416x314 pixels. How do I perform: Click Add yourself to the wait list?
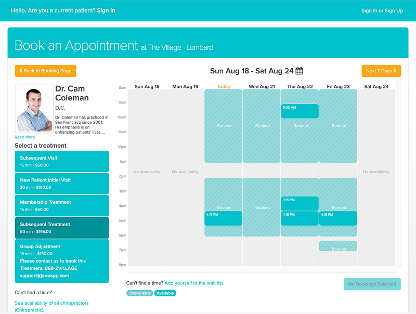point(193,283)
